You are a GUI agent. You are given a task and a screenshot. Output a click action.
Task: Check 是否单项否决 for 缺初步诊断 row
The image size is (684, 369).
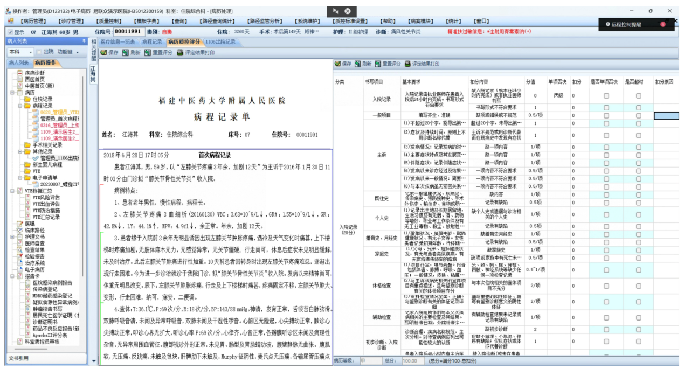tap(606, 329)
